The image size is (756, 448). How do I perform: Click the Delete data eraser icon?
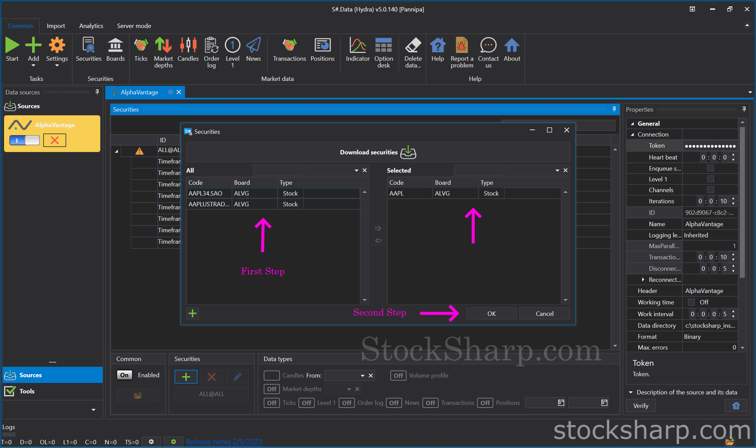pos(413,45)
